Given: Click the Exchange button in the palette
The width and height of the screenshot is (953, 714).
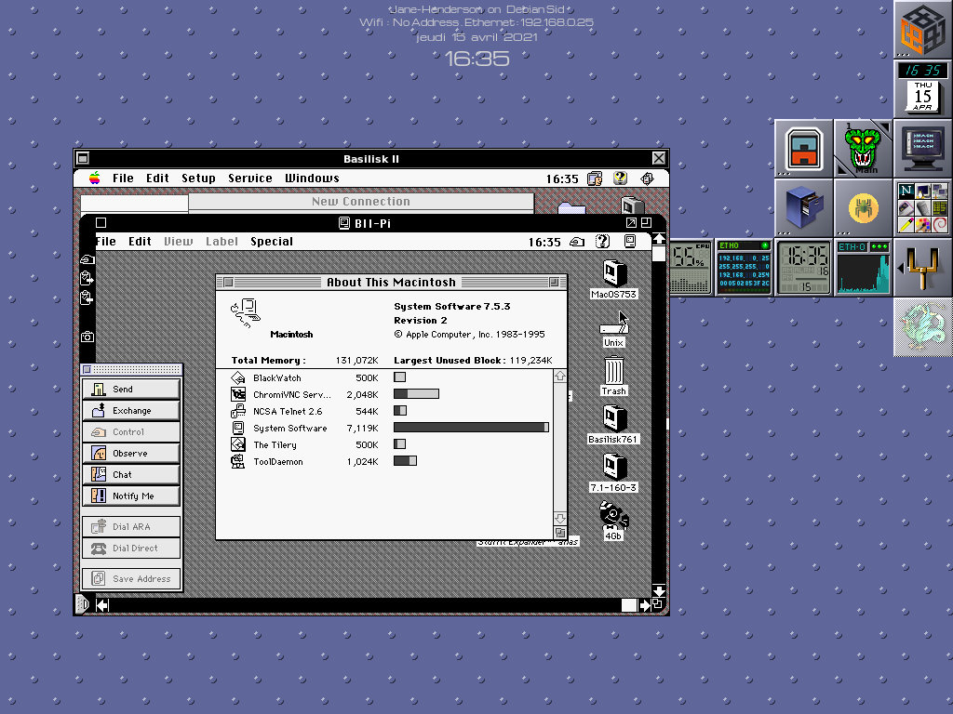Looking at the screenshot, I should tap(130, 410).
